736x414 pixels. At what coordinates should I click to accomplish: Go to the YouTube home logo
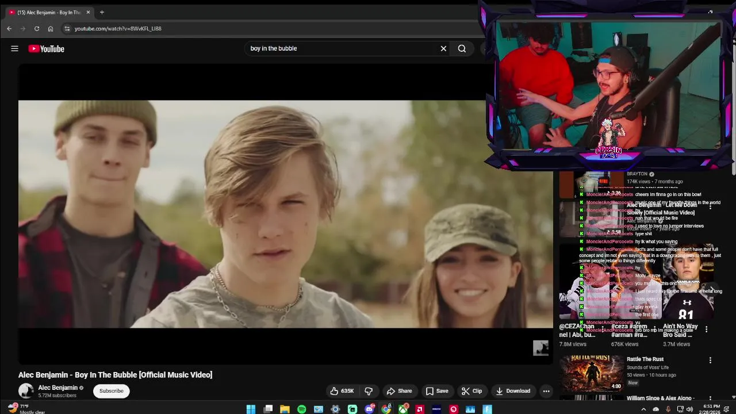(x=46, y=49)
